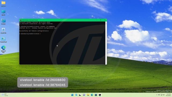
Task: Open the Recycle Bin desktop icon
Action: pos(3,31)
